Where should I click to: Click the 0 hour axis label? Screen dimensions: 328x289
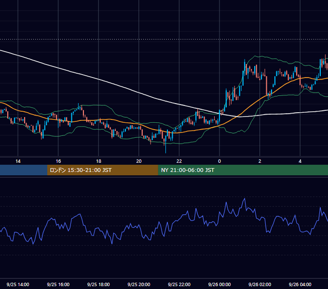[219, 161]
